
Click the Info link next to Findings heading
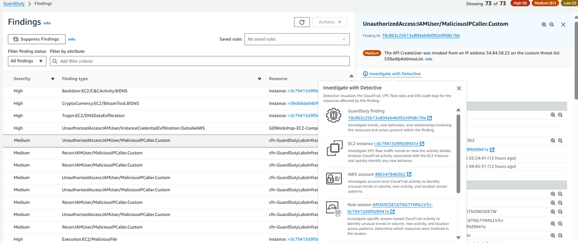click(47, 23)
